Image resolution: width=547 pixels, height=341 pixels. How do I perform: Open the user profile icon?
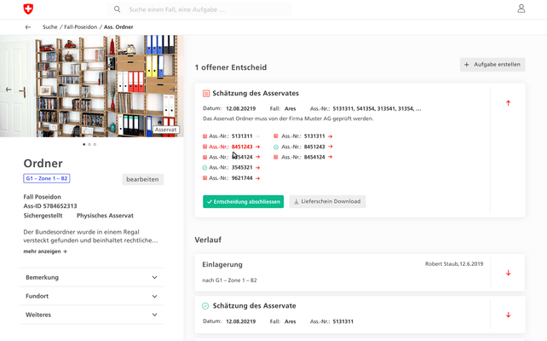tap(521, 9)
